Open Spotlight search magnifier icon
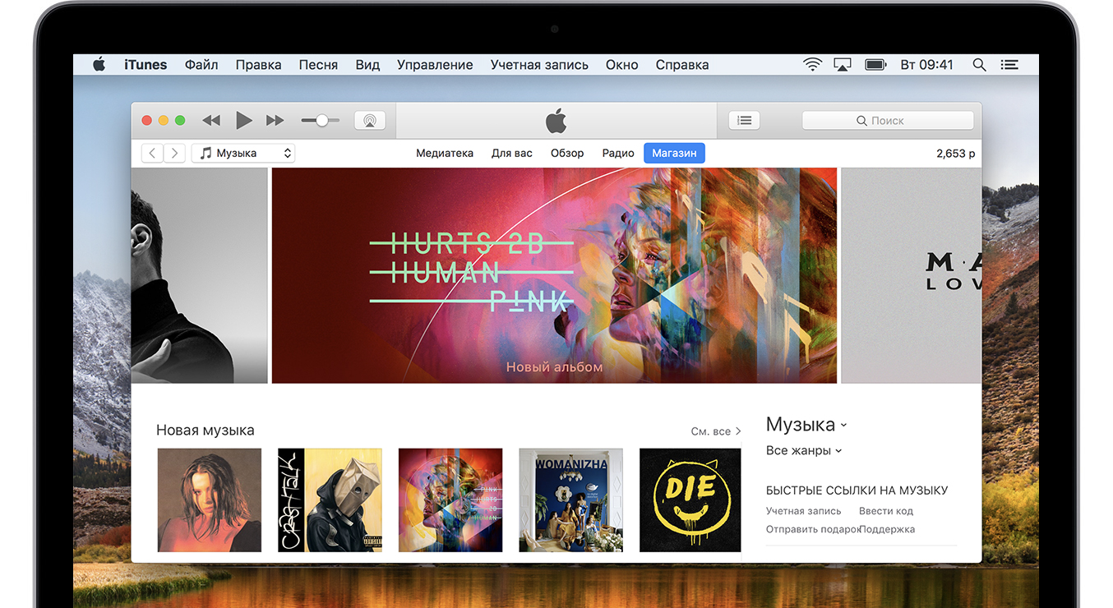This screenshot has width=1113, height=608. 979,65
